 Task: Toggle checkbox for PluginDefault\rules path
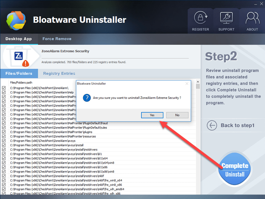coord(4,127)
